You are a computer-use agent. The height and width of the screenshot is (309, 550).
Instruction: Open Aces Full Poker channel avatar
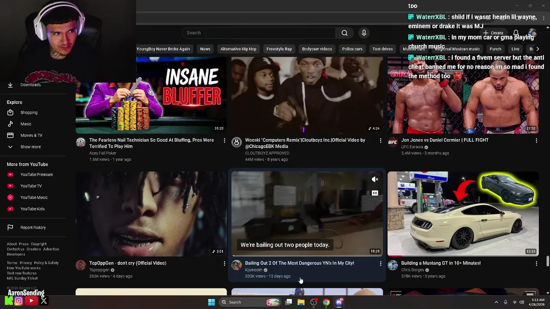pos(81,142)
